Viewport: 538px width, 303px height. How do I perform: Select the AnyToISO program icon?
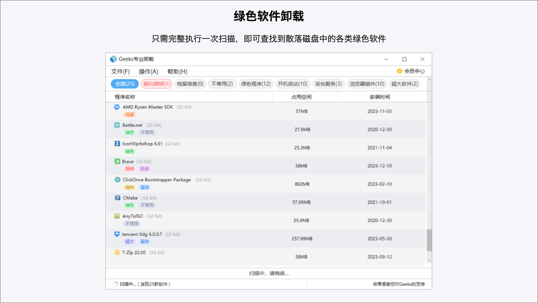pos(117,216)
